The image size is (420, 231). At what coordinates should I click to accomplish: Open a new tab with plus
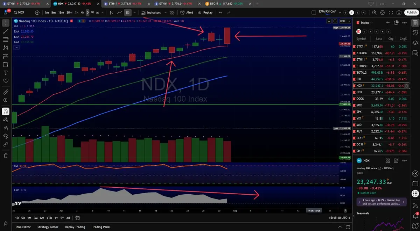click(257, 3)
